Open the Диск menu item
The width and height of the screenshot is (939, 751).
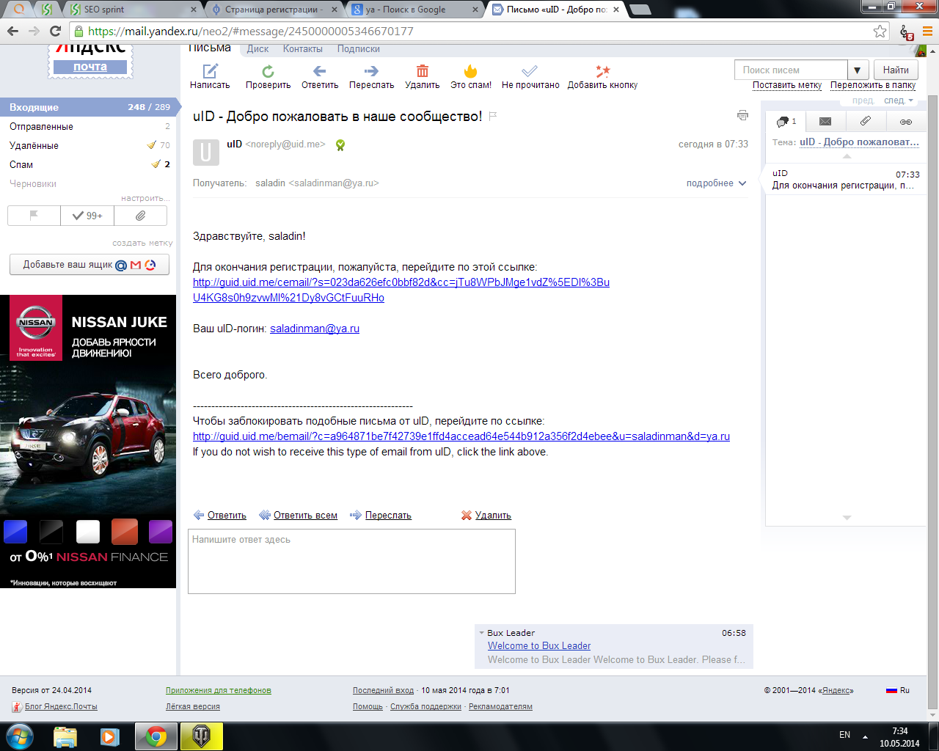pyautogui.click(x=257, y=49)
